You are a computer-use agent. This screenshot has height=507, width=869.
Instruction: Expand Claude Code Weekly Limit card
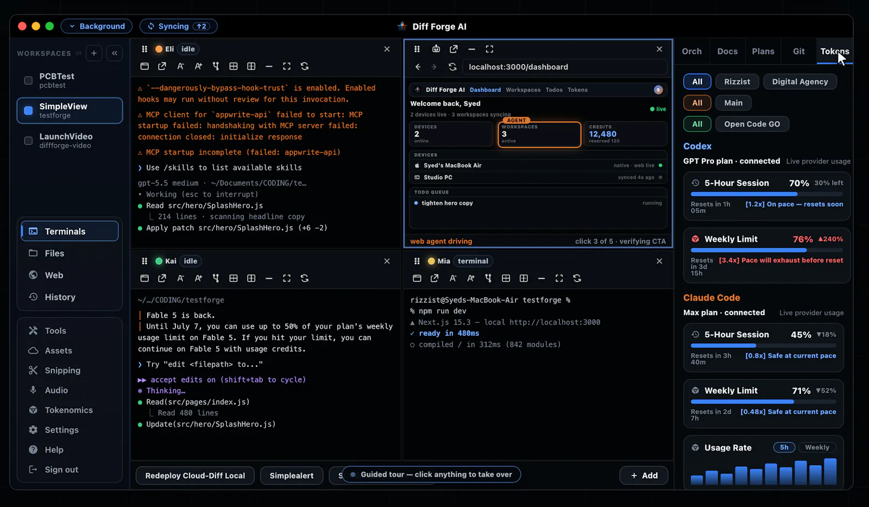click(764, 404)
